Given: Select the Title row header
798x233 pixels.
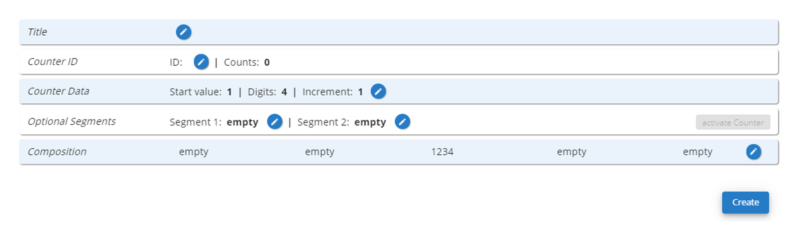Looking at the screenshot, I should pyautogui.click(x=37, y=32).
